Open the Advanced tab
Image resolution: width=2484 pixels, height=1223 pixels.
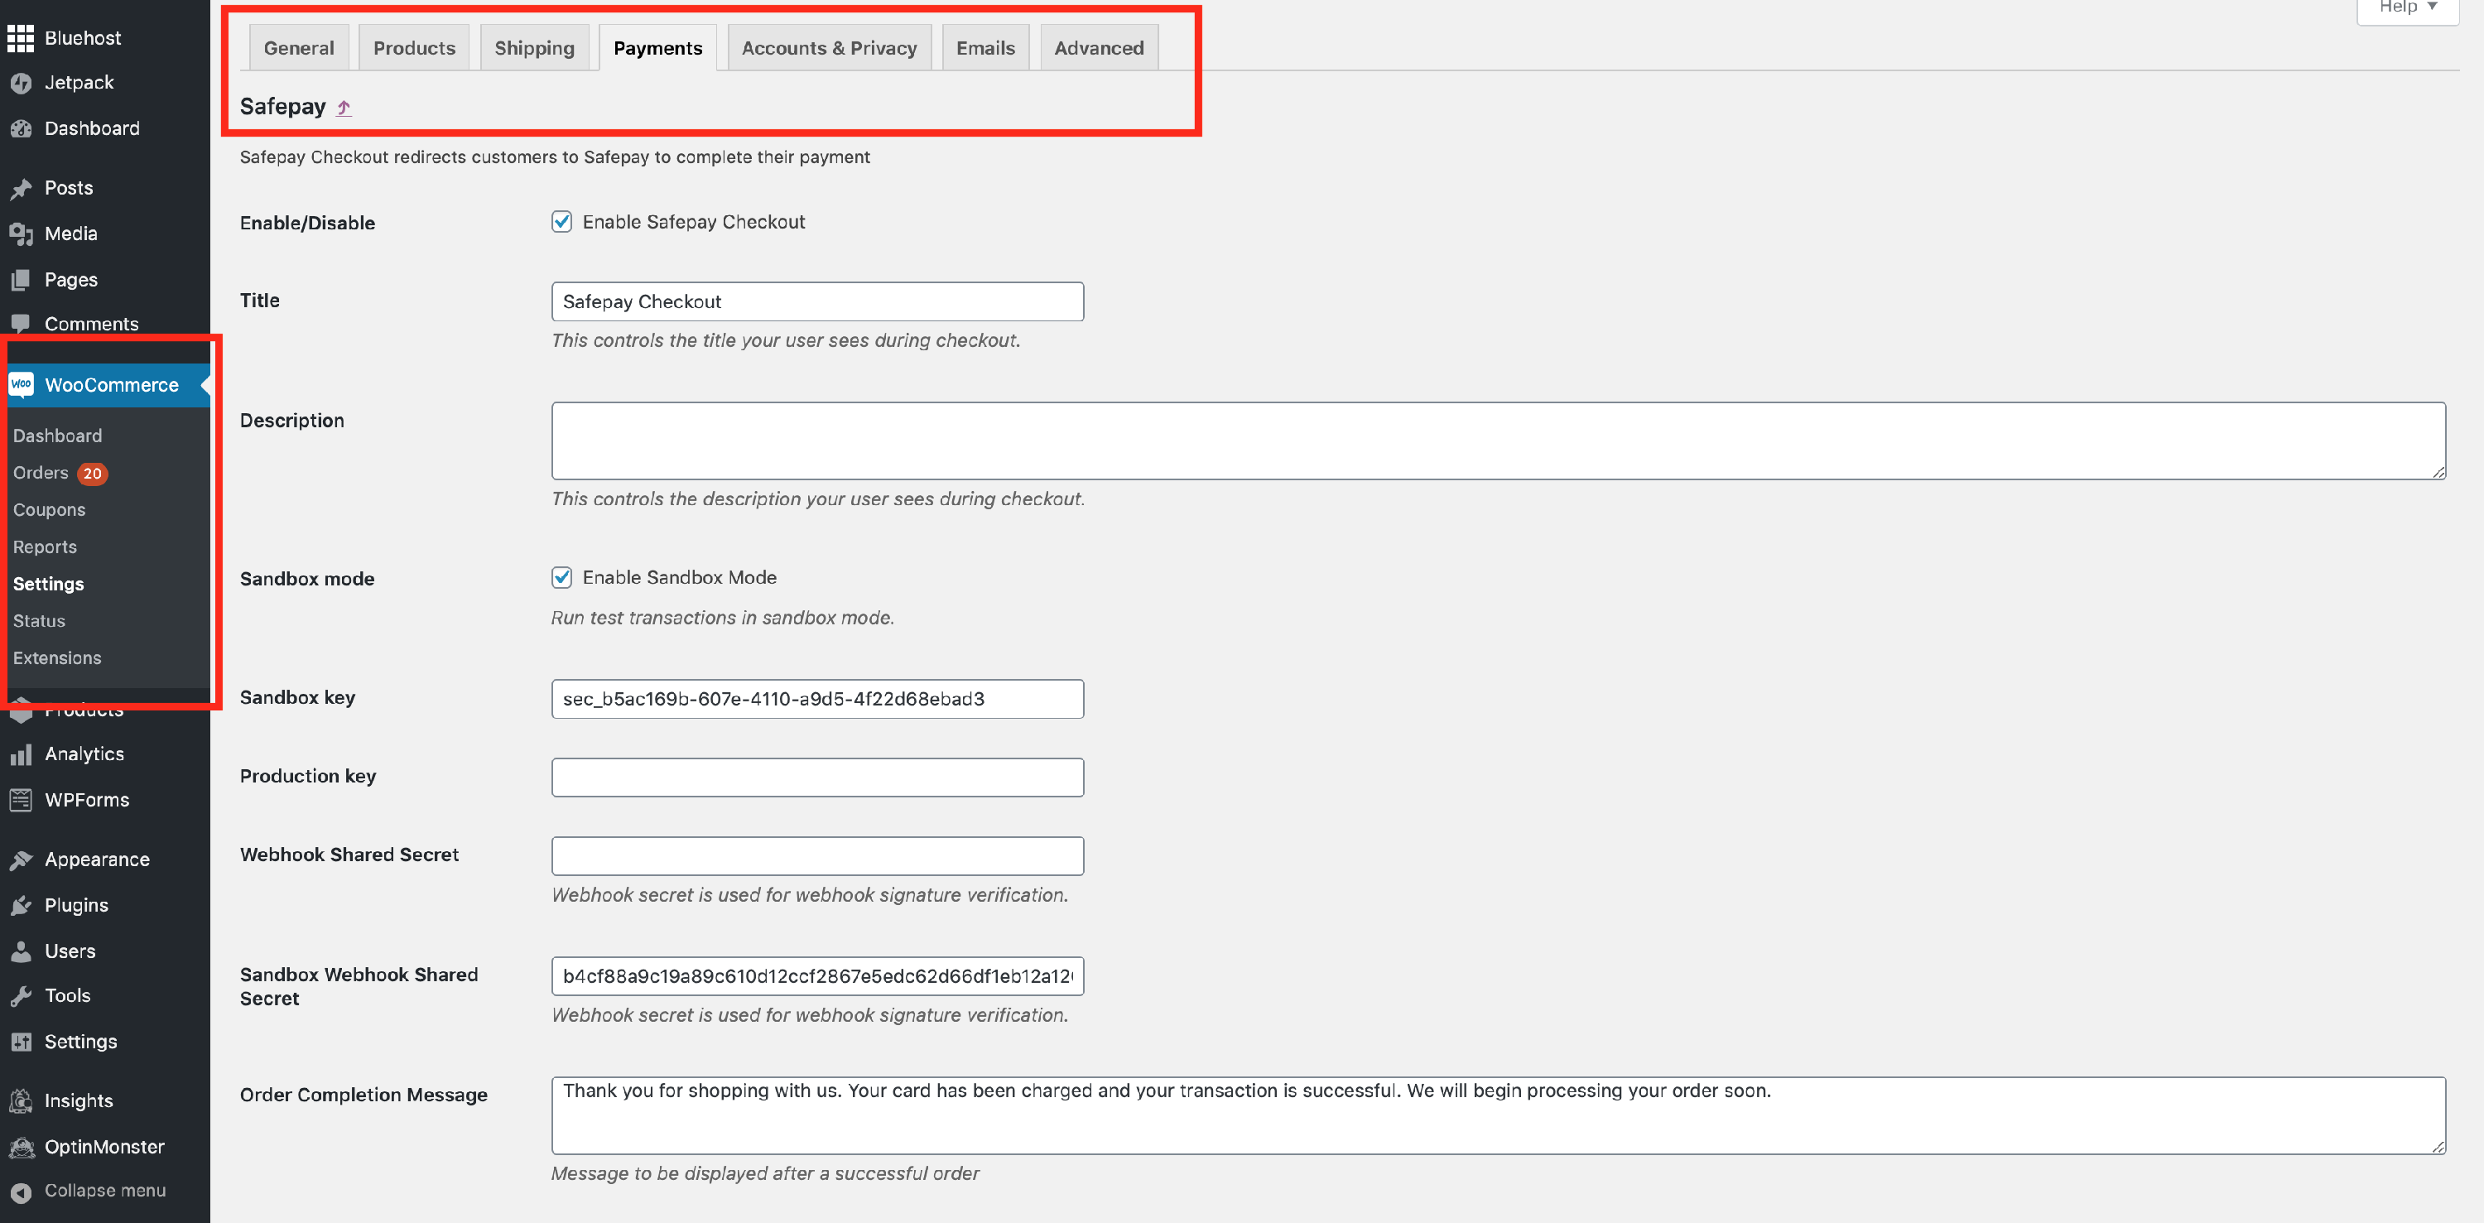[x=1098, y=48]
